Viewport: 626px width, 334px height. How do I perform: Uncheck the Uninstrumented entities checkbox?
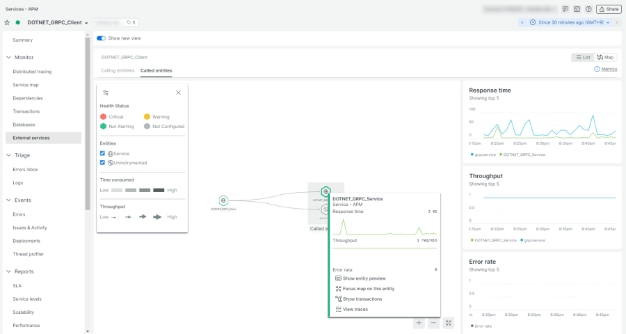pyautogui.click(x=103, y=162)
